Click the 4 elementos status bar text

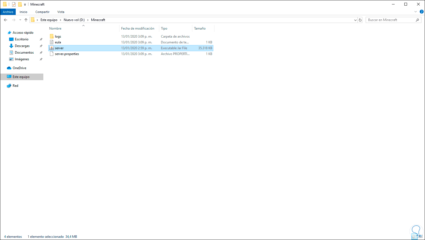point(13,237)
